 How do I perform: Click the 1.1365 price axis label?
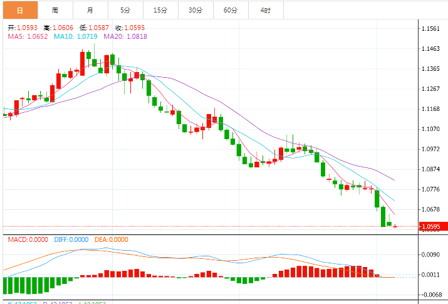(x=431, y=68)
